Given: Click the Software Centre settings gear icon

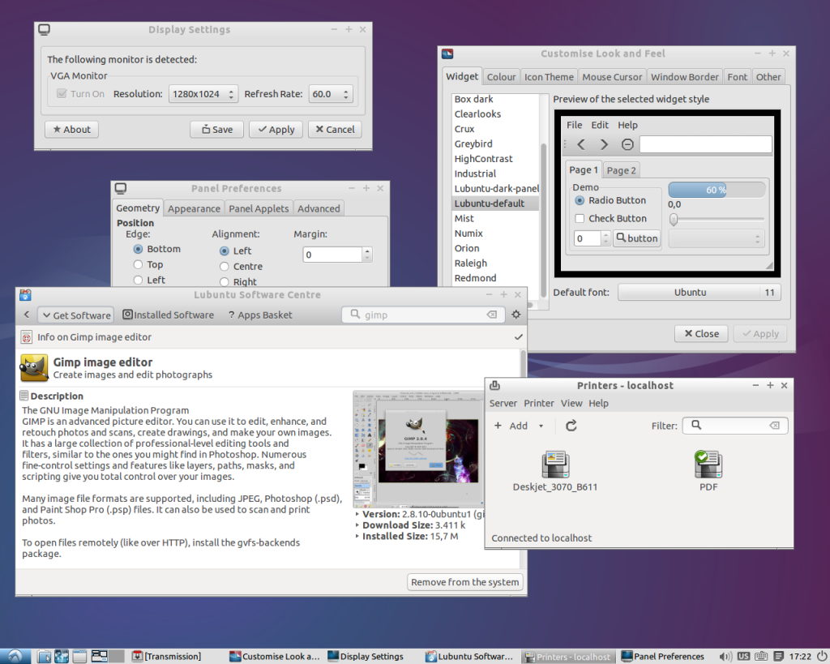Looking at the screenshot, I should click(x=516, y=315).
